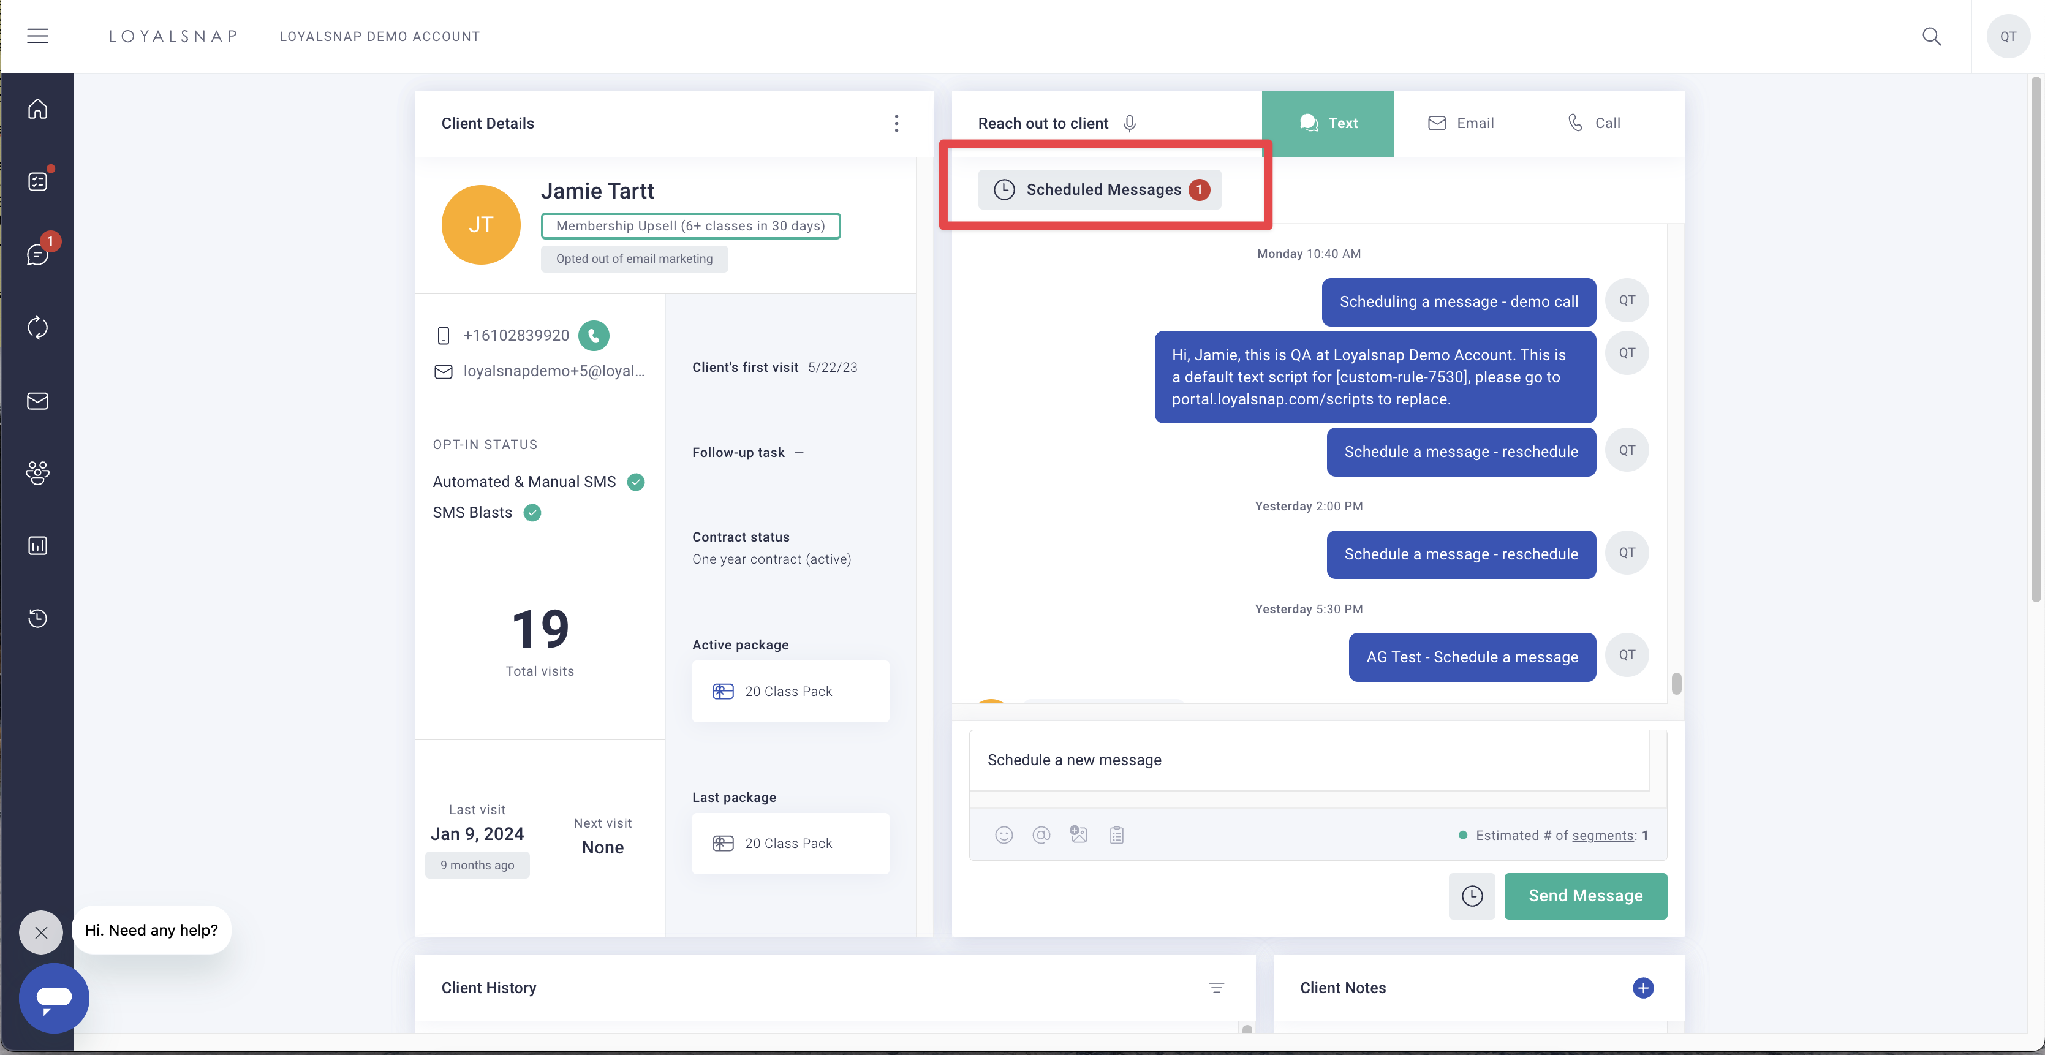Image resolution: width=2045 pixels, height=1055 pixels.
Task: Click Automated & Manual SMS check status
Action: coord(635,482)
